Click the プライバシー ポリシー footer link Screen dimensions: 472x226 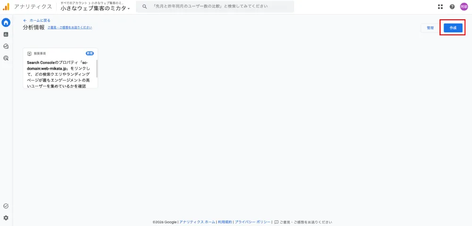pos(253,222)
